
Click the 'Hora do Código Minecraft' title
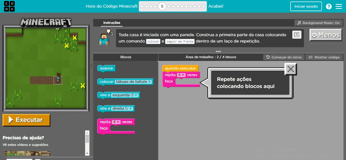pyautogui.click(x=112, y=6)
